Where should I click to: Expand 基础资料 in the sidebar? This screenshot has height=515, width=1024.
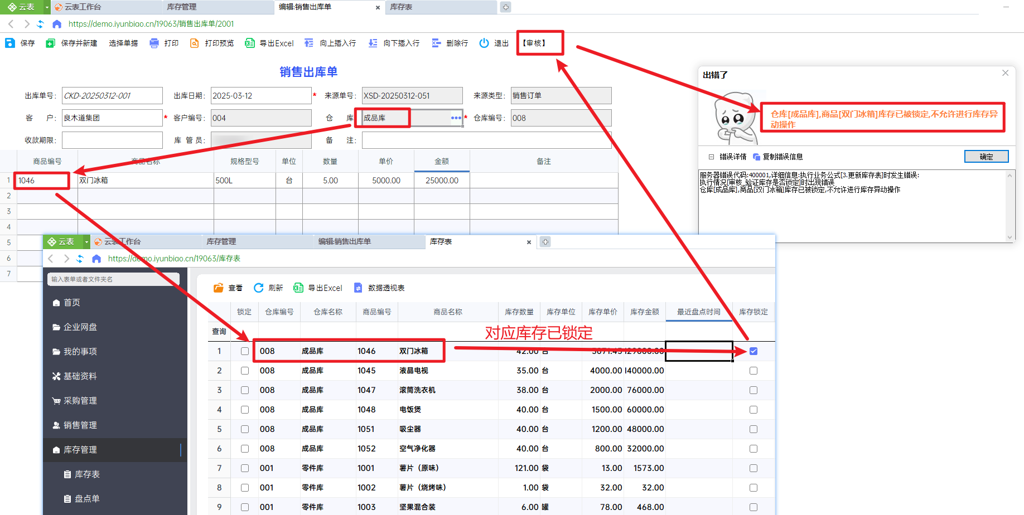(x=115, y=376)
